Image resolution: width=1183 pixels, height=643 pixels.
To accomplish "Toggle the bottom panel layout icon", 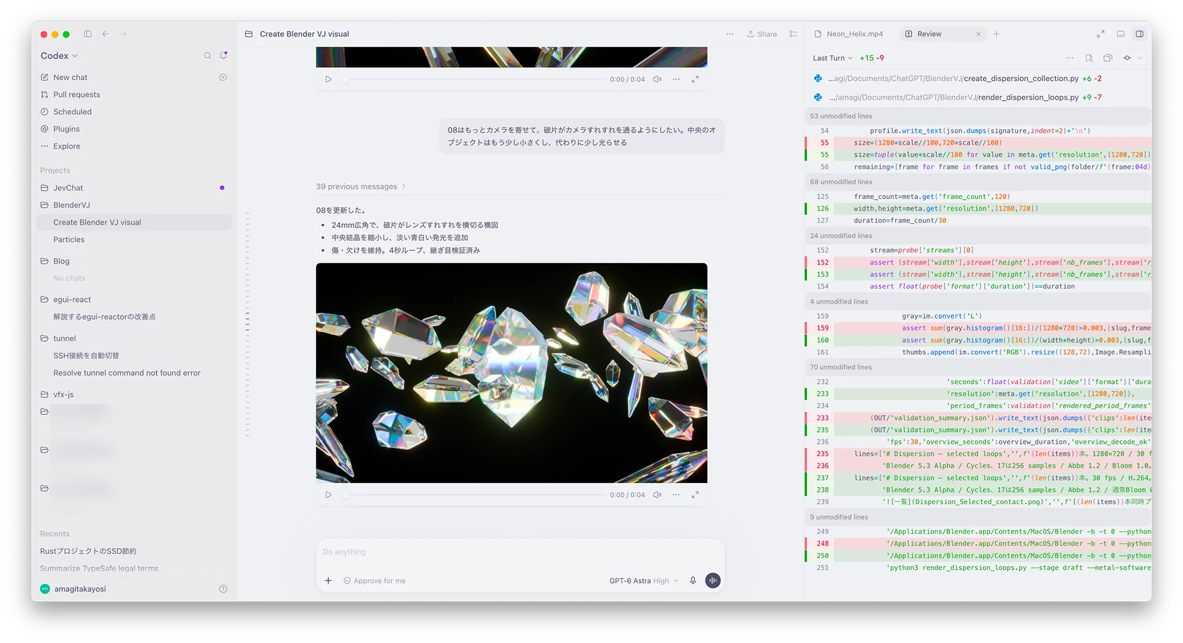I will pos(1121,34).
